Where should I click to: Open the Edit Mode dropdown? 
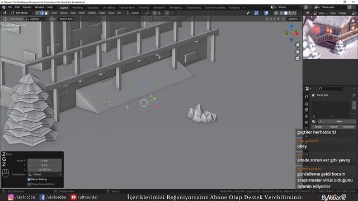pyautogui.click(x=22, y=13)
